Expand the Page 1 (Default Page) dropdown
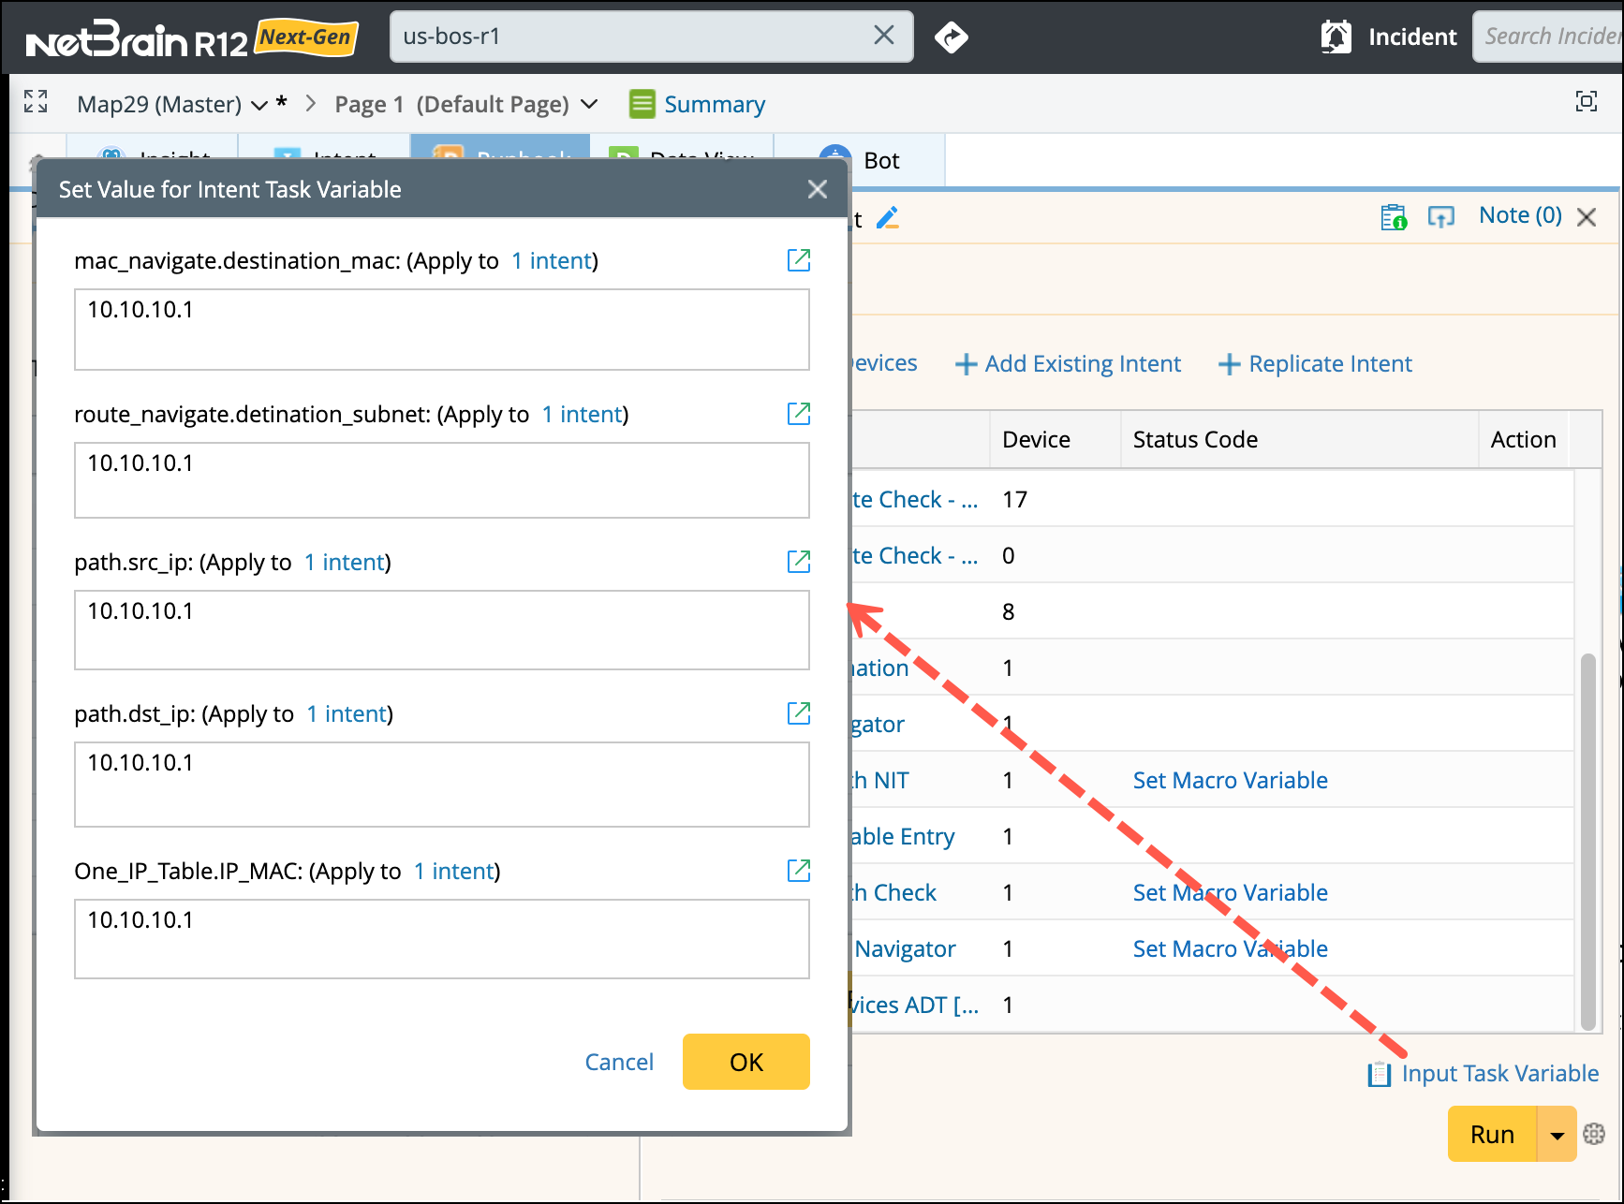The image size is (1624, 1204). (589, 104)
